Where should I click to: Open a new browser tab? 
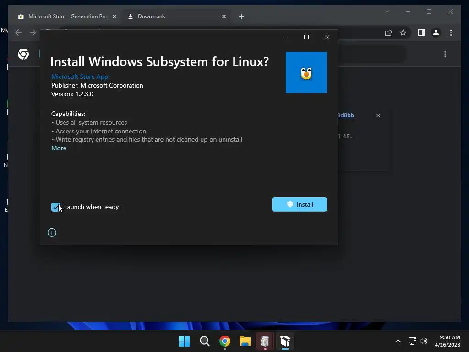[x=241, y=16]
